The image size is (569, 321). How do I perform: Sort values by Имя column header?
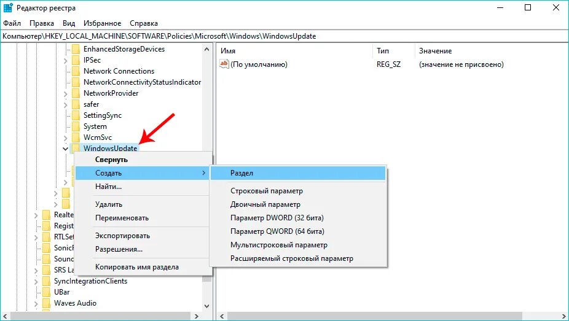(295, 51)
